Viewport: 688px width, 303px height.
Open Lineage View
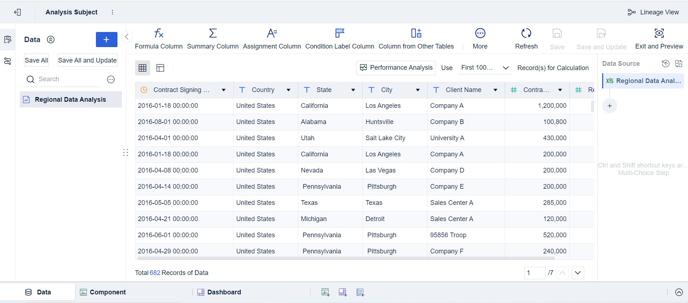tap(653, 12)
